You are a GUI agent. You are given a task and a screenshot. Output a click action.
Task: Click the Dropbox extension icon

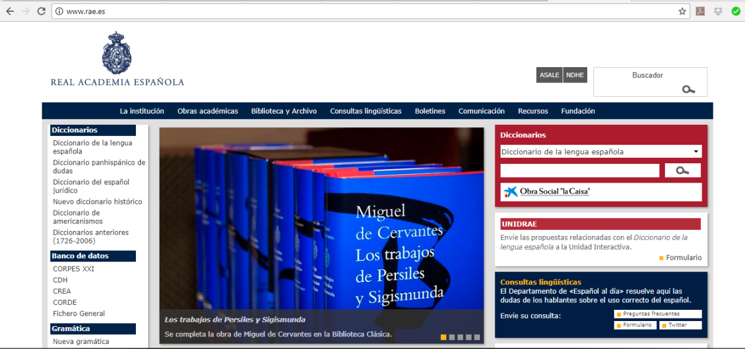[718, 11]
